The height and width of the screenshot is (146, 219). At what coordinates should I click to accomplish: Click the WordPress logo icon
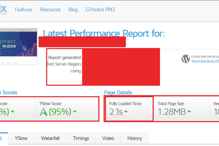[185, 59]
